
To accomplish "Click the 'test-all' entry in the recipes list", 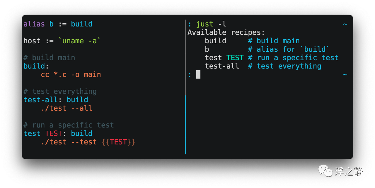I will point(222,66).
